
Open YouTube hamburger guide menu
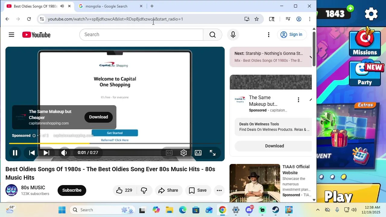coord(11,35)
